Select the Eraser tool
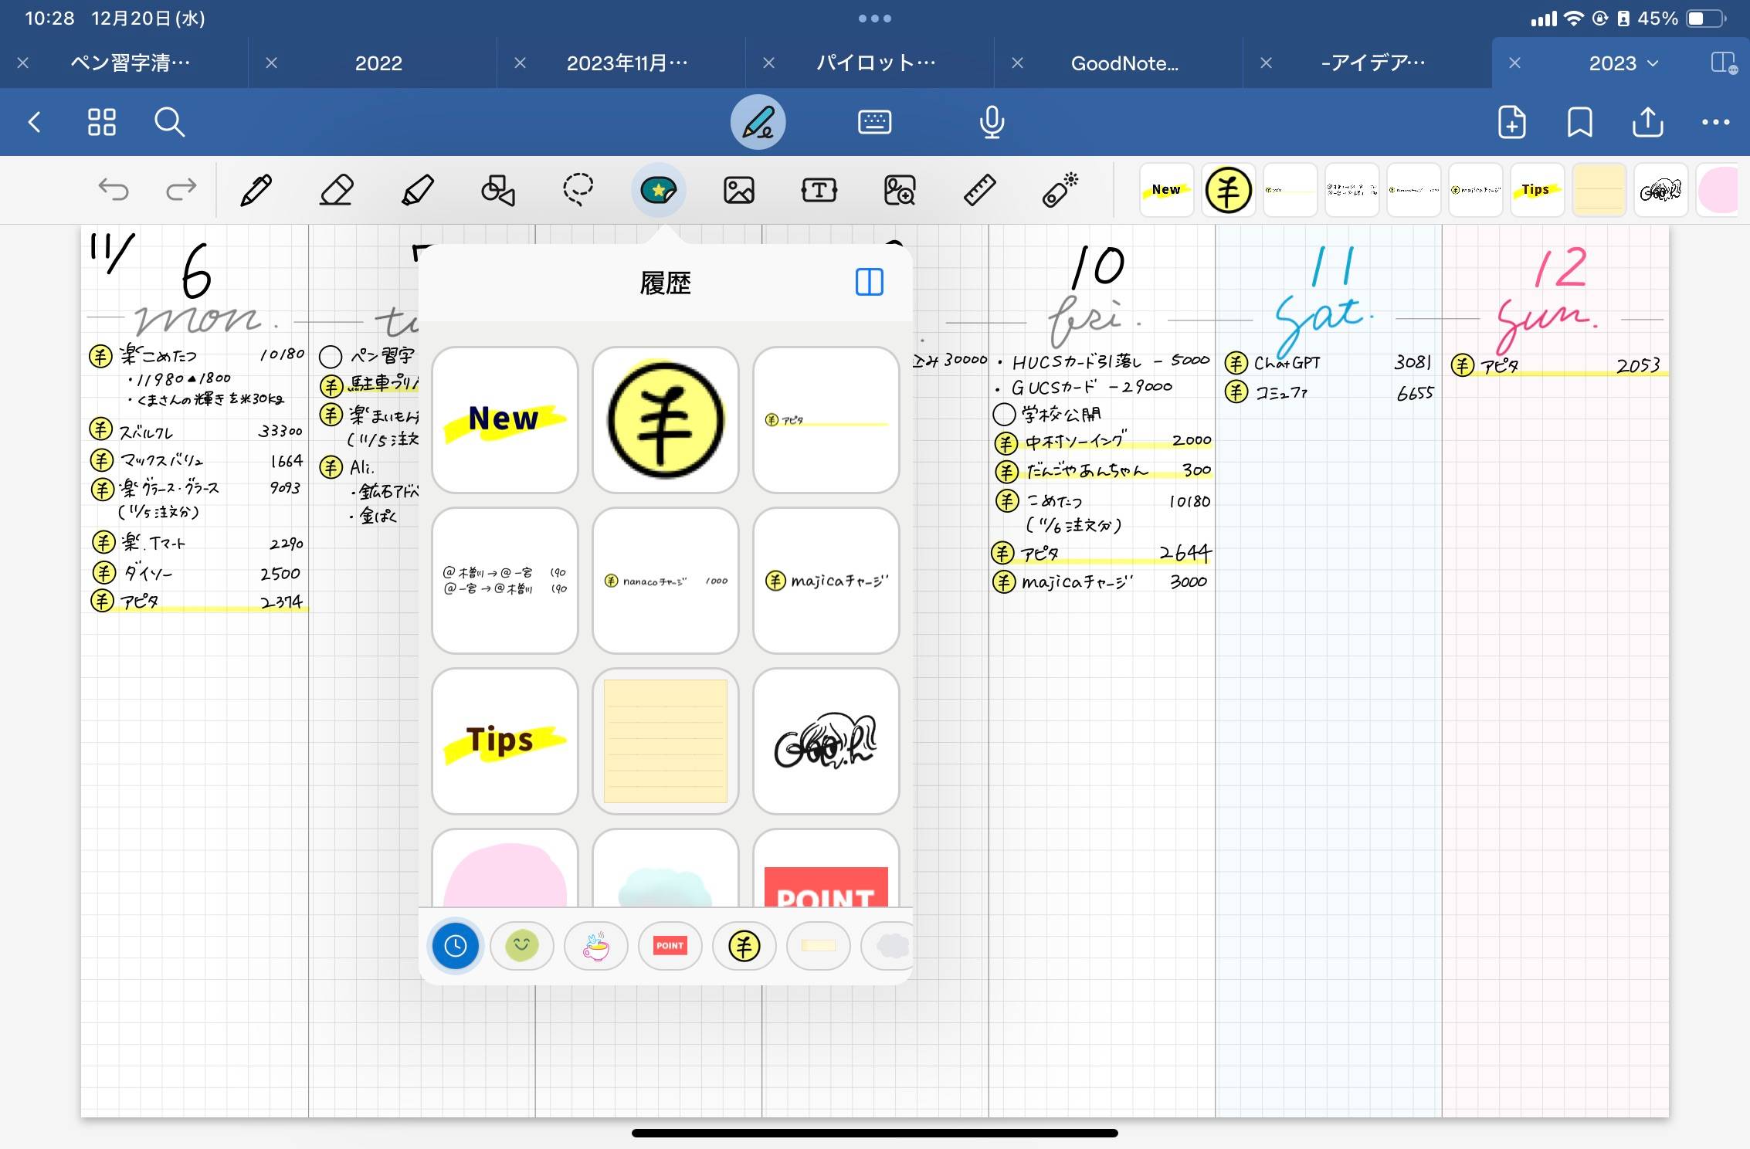1750x1149 pixels. click(x=336, y=190)
